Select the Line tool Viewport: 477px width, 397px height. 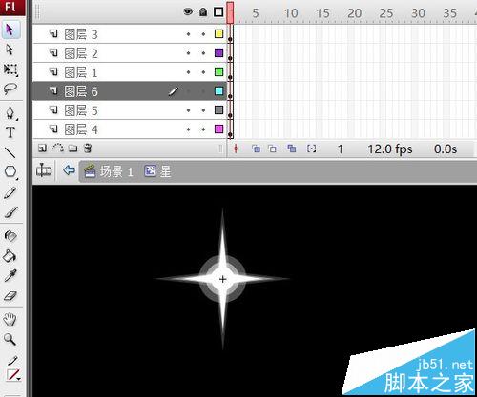tap(10, 152)
